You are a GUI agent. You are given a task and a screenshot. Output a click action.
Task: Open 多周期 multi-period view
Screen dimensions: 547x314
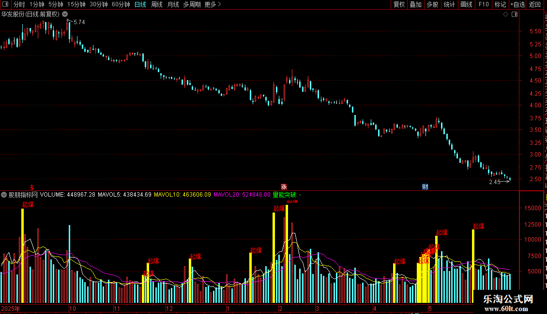[192, 4]
